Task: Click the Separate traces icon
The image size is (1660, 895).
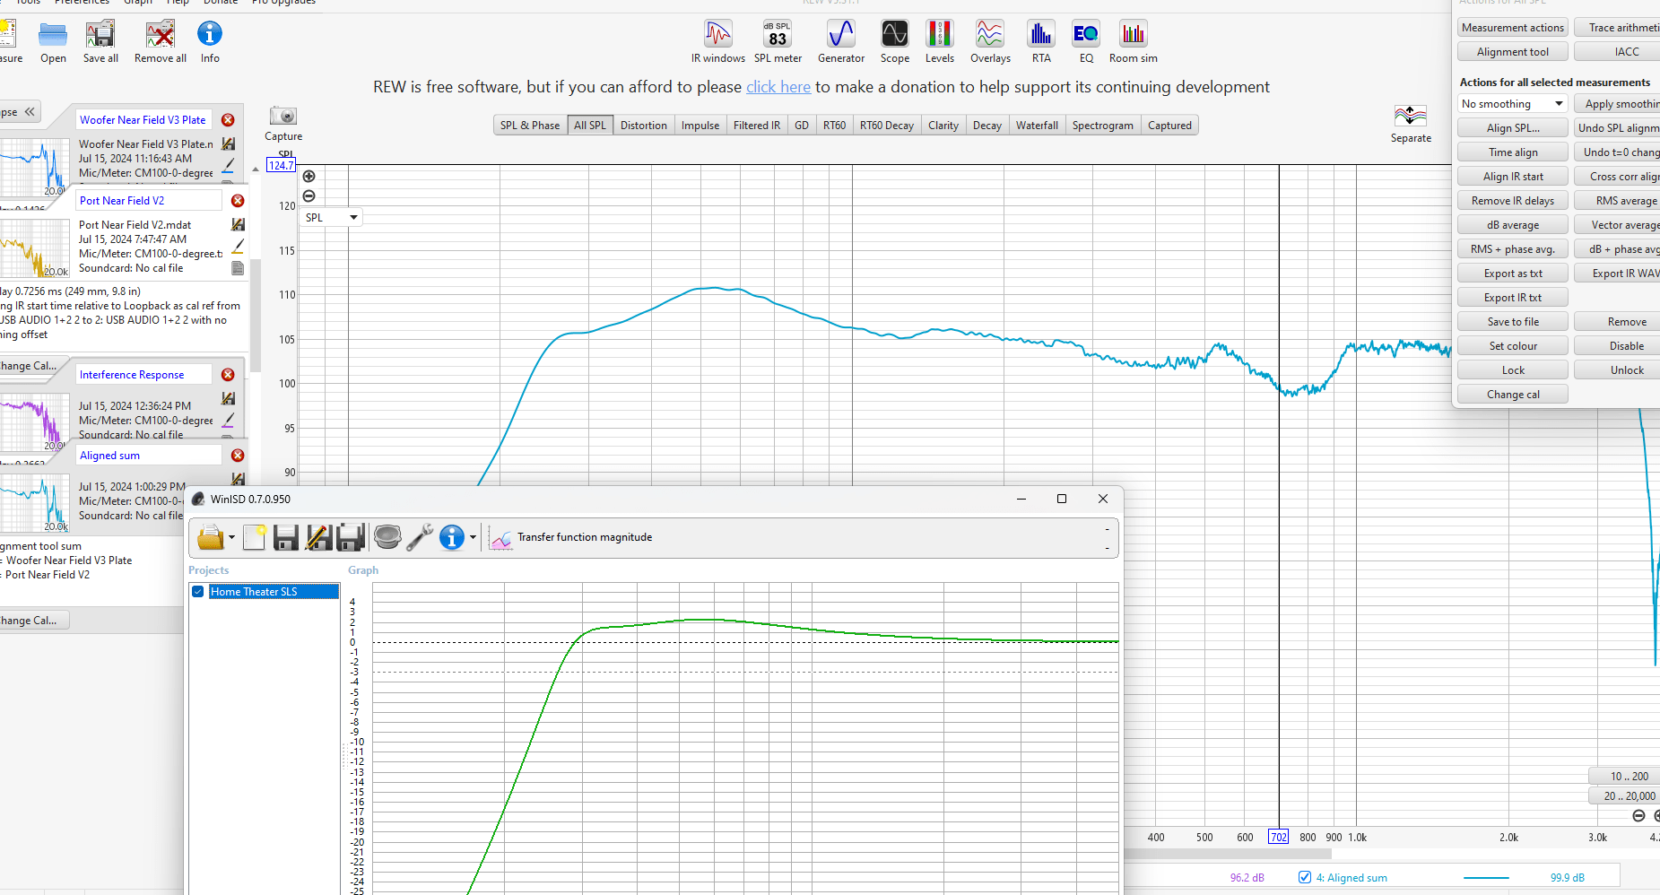Action: [x=1411, y=117]
